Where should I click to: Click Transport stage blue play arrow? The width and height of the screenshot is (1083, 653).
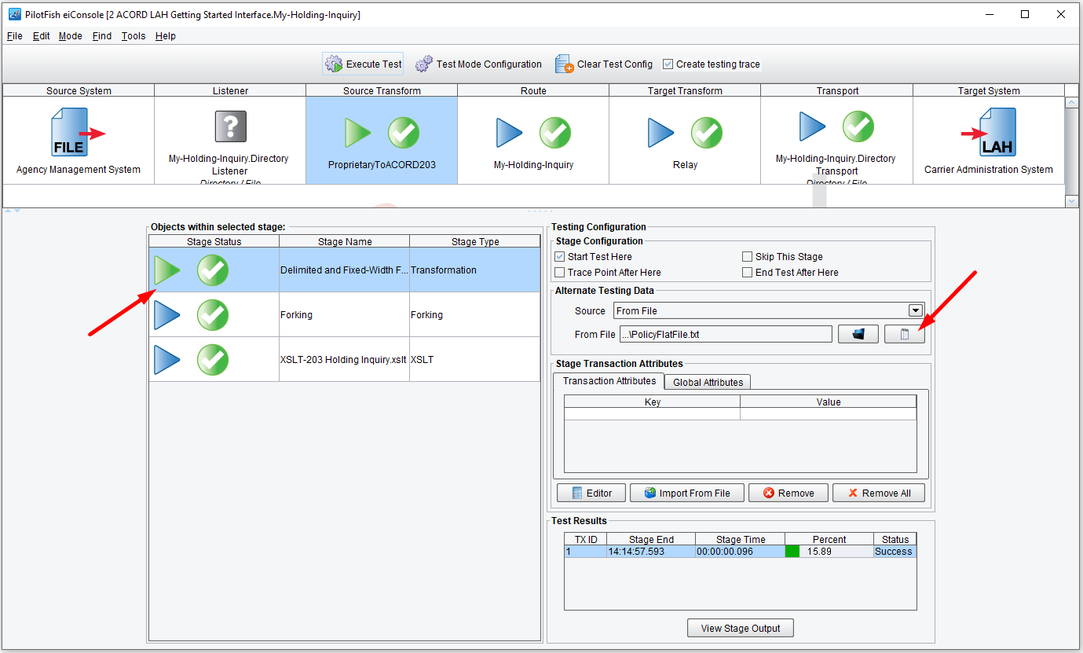[813, 127]
